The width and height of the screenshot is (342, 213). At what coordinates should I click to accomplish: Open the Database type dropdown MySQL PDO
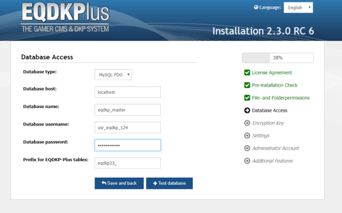(x=113, y=75)
